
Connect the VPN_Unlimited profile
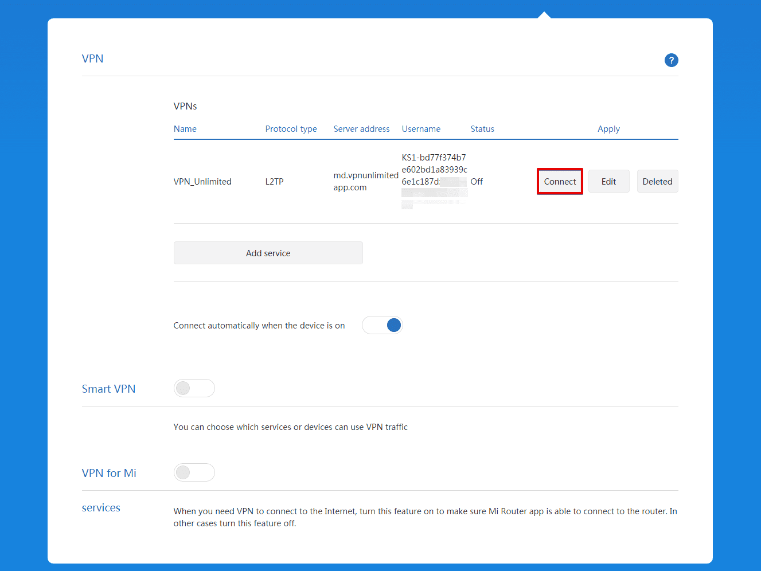[x=560, y=181]
